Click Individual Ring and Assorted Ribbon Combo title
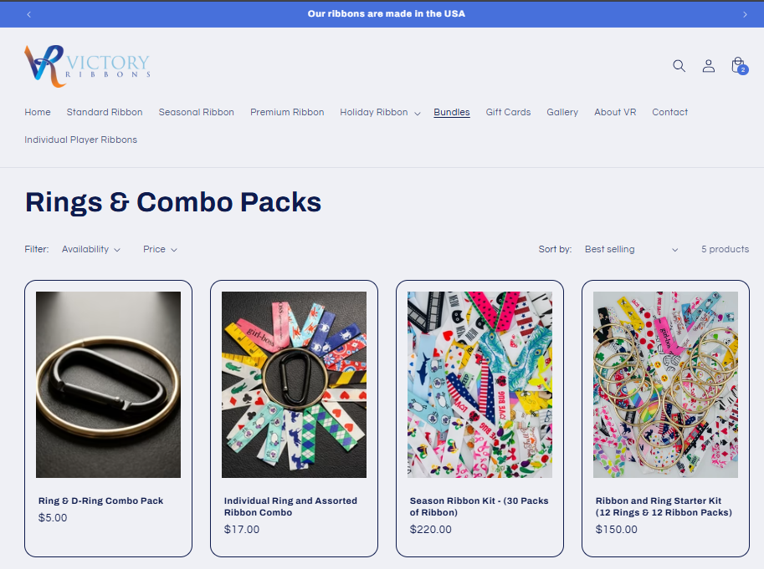The height and width of the screenshot is (569, 764). point(290,506)
